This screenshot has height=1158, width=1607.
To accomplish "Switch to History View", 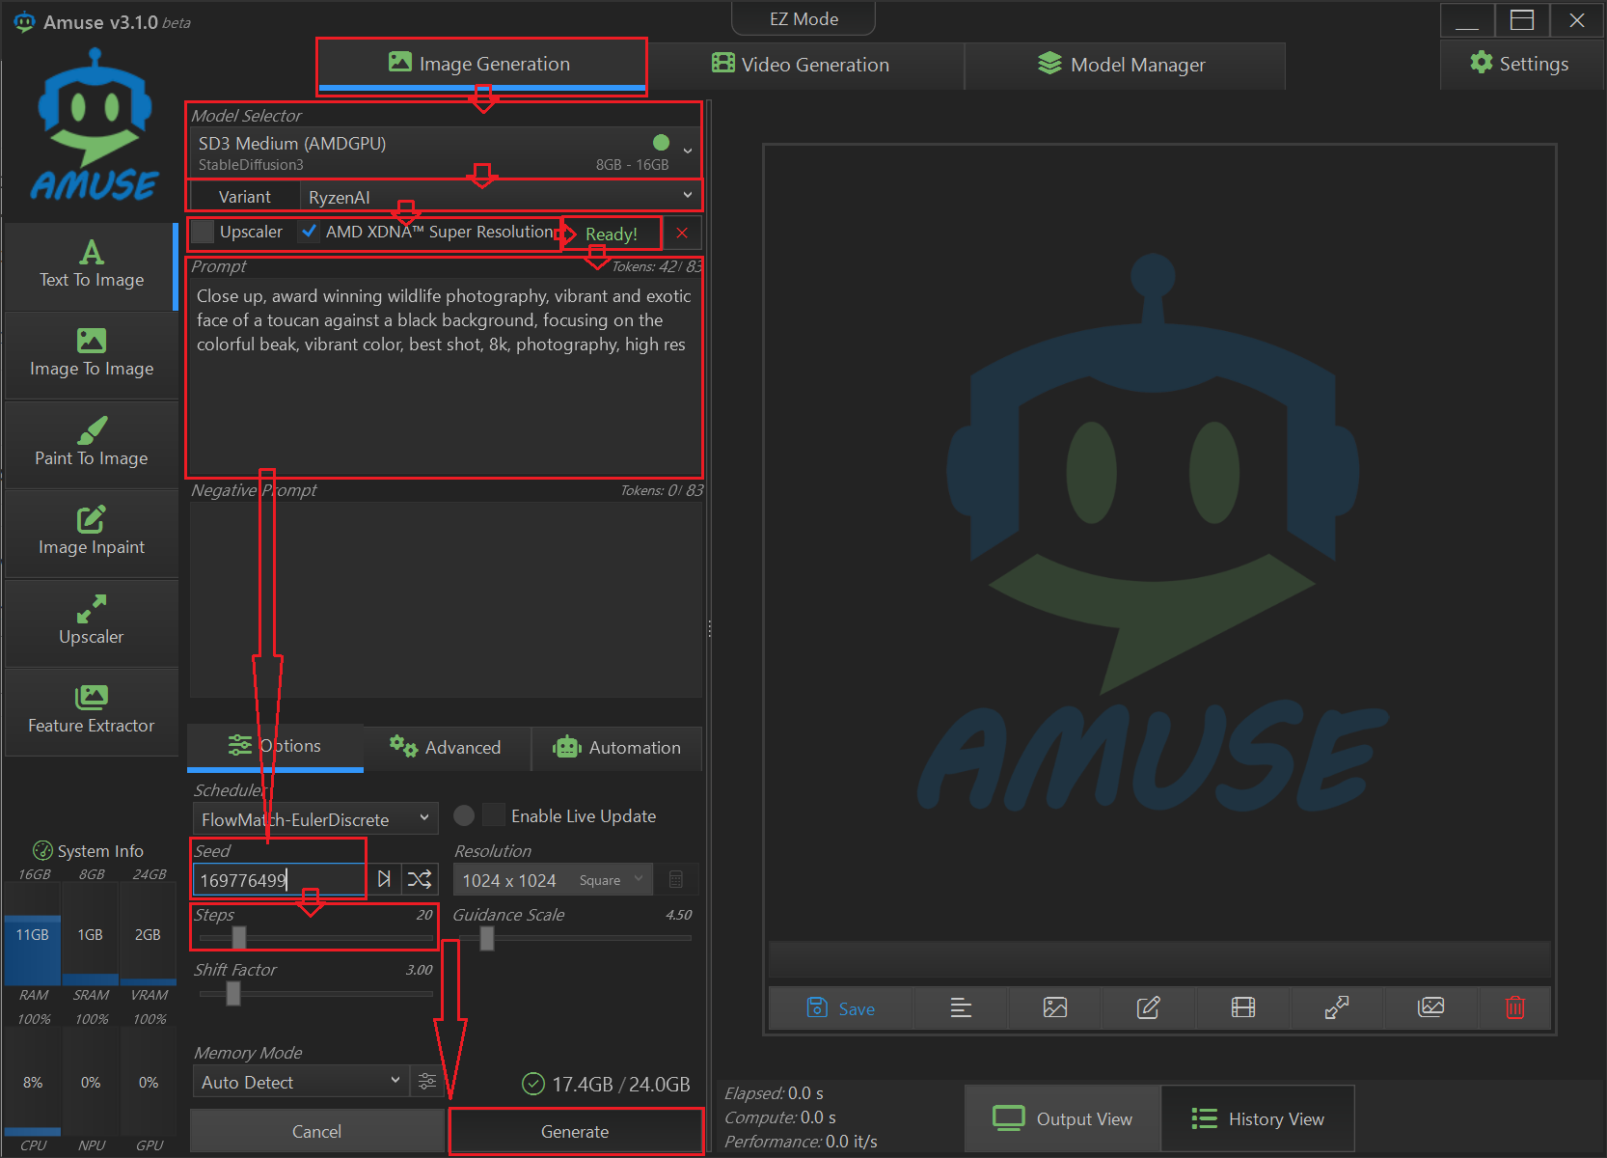I will 1258,1119.
